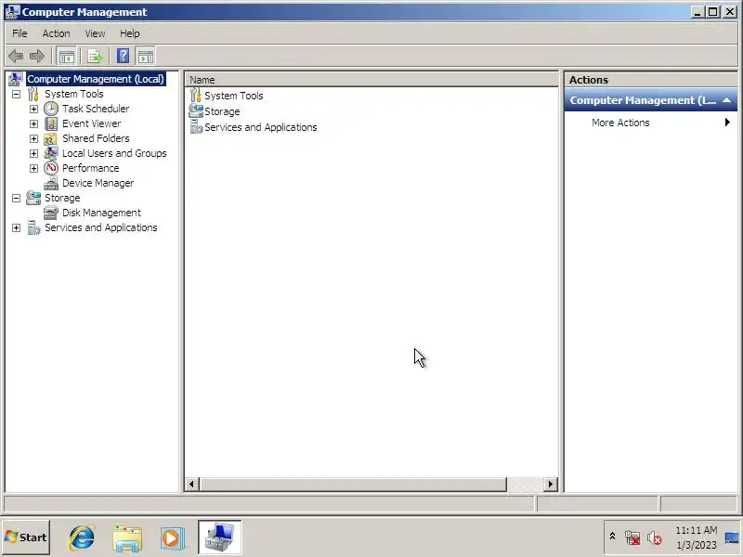Click the Computer Management root node icon

click(x=16, y=79)
